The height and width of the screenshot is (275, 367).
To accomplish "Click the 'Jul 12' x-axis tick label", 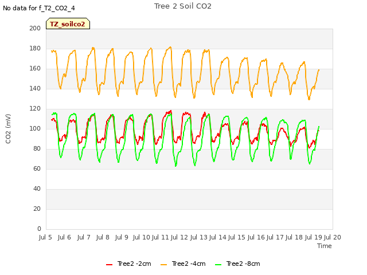I will [x=179, y=237].
